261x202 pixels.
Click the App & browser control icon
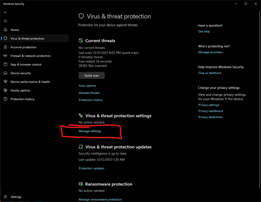click(5, 64)
